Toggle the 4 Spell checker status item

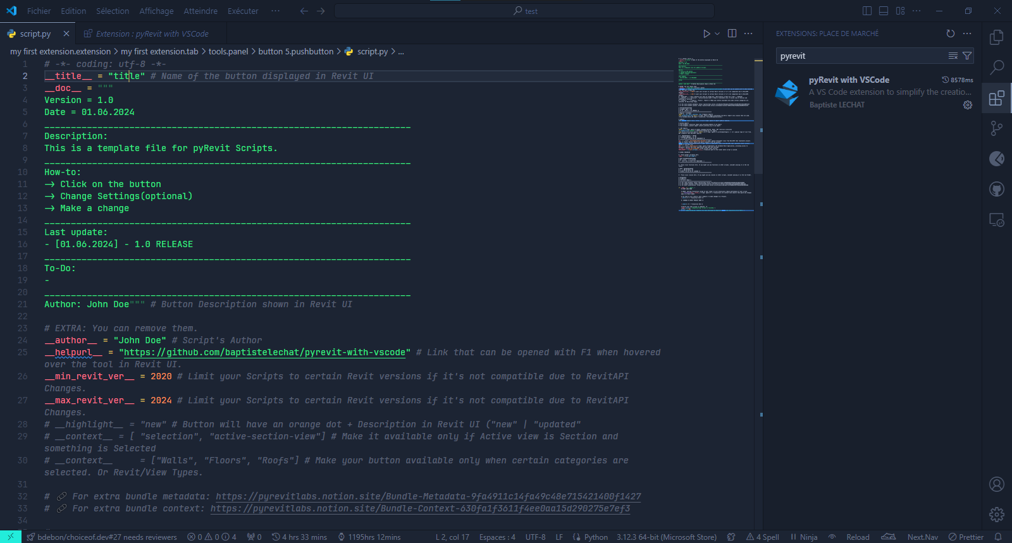click(x=762, y=537)
